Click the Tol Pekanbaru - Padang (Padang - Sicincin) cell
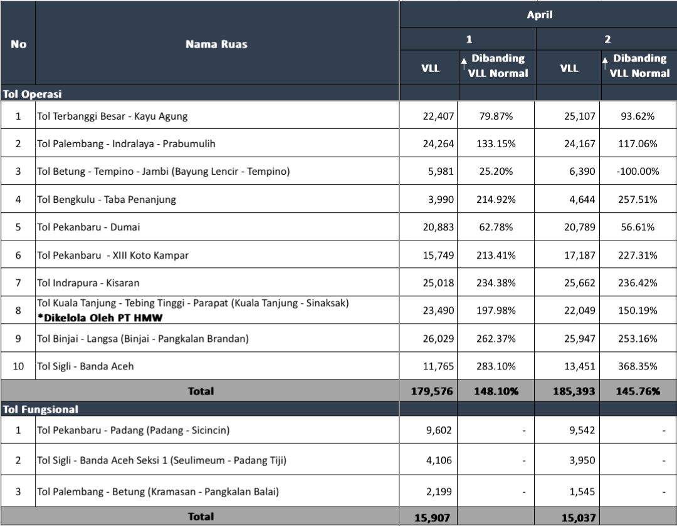Image resolution: width=677 pixels, height=526 pixels. pos(217,430)
